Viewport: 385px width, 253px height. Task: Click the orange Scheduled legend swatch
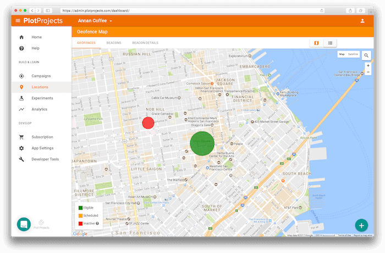point(80,216)
